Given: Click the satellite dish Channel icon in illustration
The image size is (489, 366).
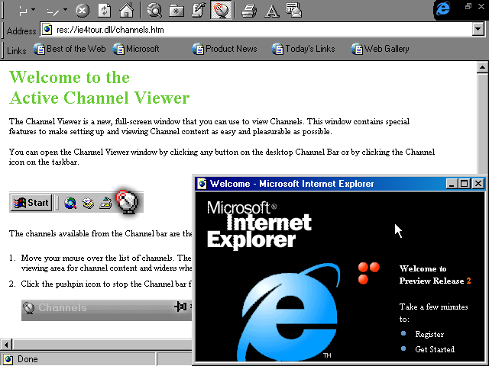Looking at the screenshot, I should click(128, 201).
